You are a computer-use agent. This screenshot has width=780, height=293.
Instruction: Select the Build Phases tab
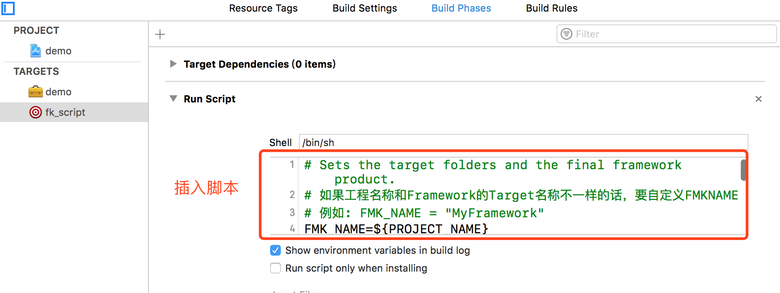pos(461,8)
